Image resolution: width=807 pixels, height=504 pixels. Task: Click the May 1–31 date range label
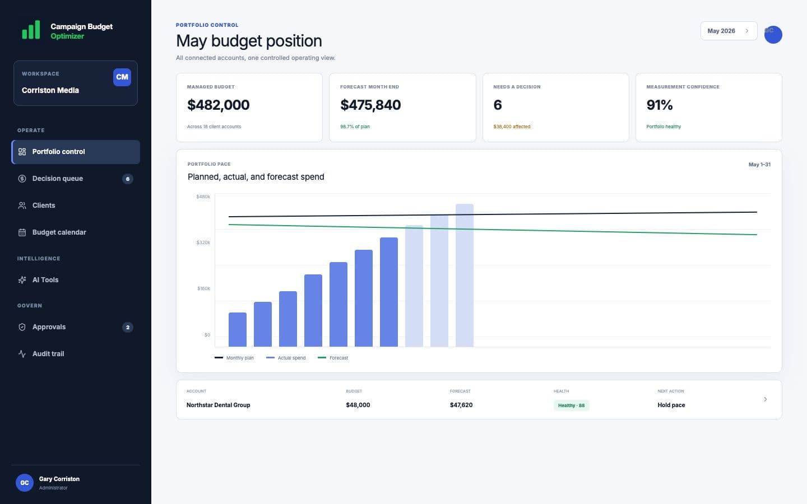click(759, 164)
